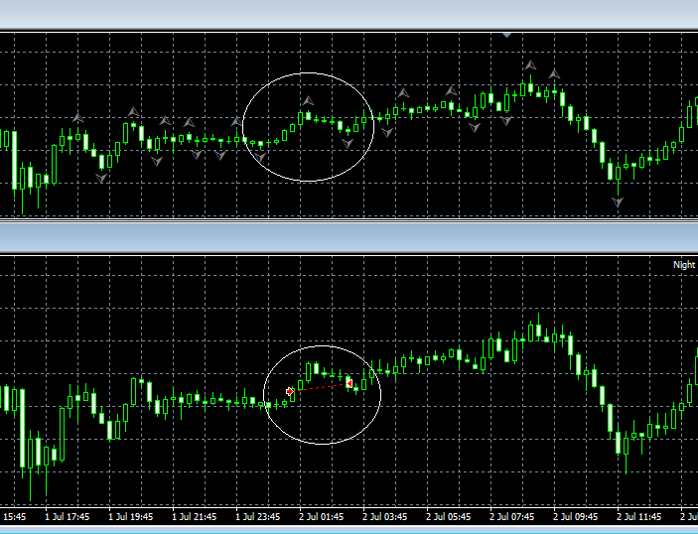
Task: Click the '1 Jul 19:45' time axis label
Action: click(131, 517)
